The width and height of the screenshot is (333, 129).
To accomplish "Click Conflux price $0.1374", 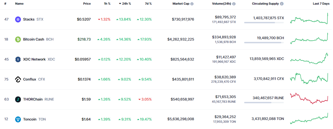I will [x=84, y=79].
